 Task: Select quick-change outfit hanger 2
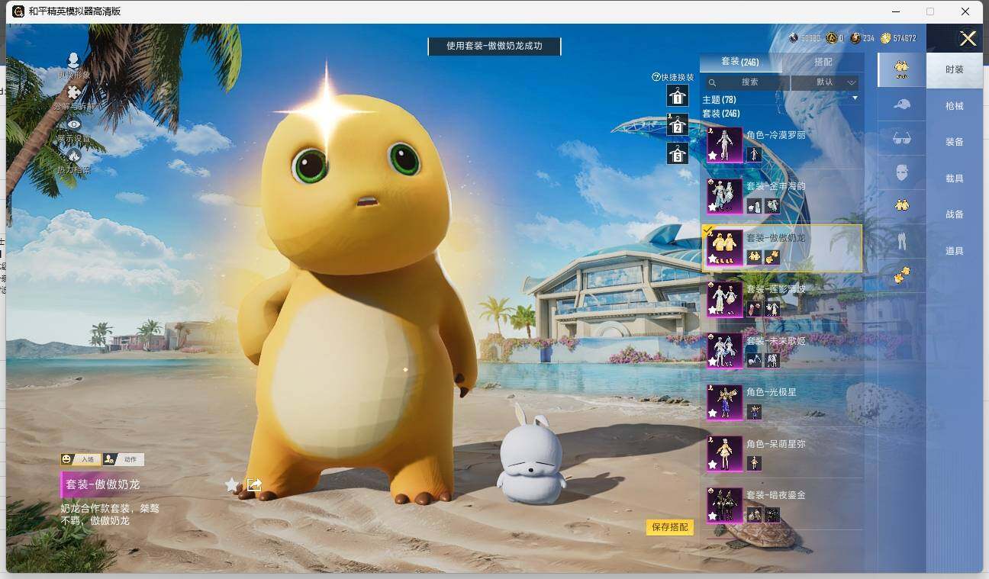(x=678, y=124)
